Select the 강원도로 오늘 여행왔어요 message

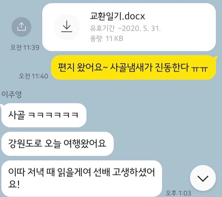tap(57, 144)
